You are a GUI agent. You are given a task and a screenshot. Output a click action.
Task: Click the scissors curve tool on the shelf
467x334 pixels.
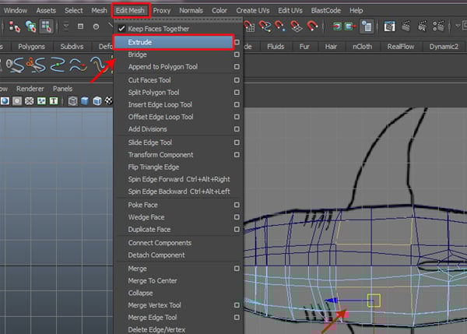34,65
